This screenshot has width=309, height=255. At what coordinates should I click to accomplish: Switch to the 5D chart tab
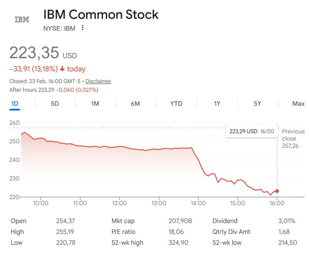click(x=54, y=104)
